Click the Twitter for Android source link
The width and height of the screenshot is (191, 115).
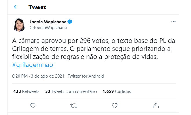(x=86, y=76)
